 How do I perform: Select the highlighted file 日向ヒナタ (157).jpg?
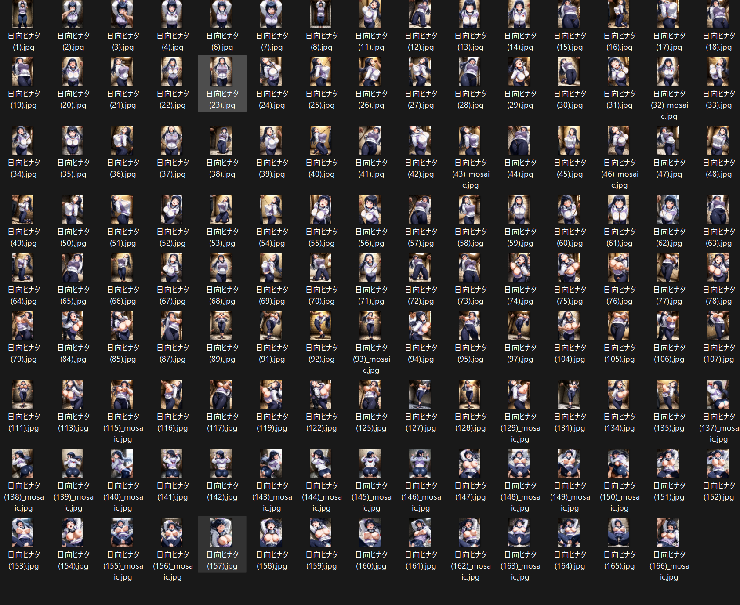(222, 544)
